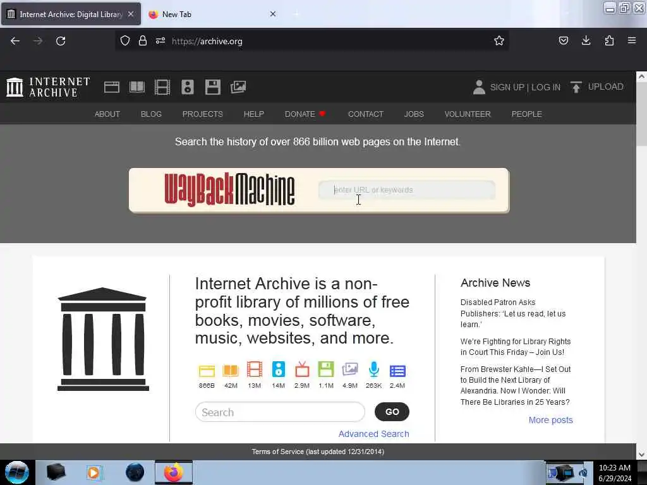Click the site padlock security icon
The image size is (647, 485).
(143, 40)
